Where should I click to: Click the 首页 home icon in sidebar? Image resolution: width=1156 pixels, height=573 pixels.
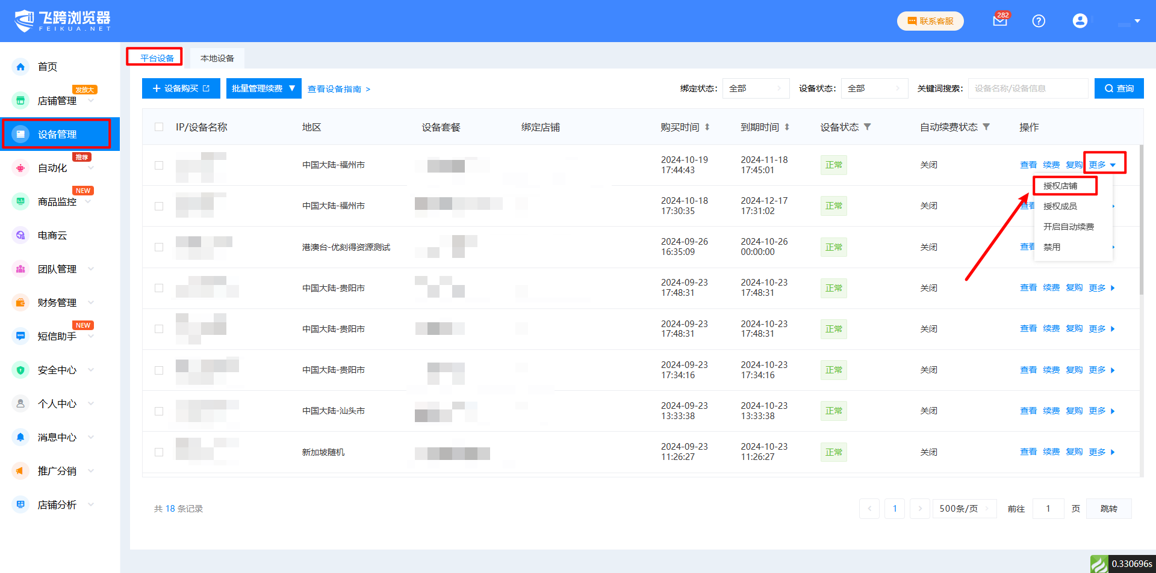[21, 67]
